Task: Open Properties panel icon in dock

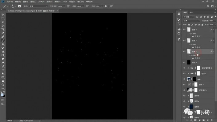Action: coord(179,14)
